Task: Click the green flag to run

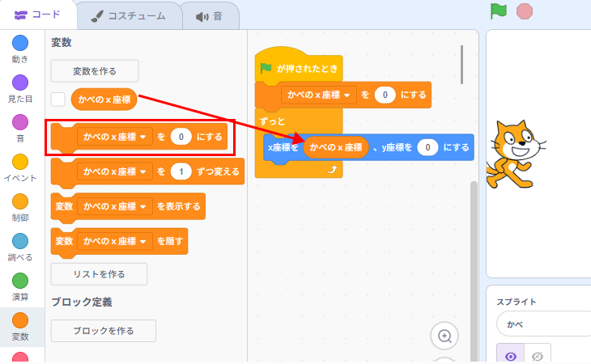Action: [498, 11]
